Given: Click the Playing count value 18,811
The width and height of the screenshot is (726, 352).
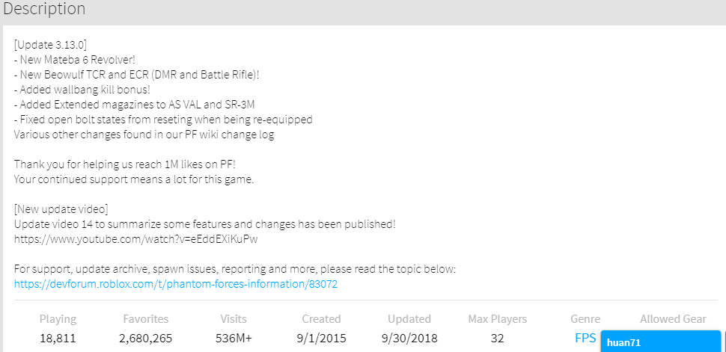Looking at the screenshot, I should click(x=58, y=339).
